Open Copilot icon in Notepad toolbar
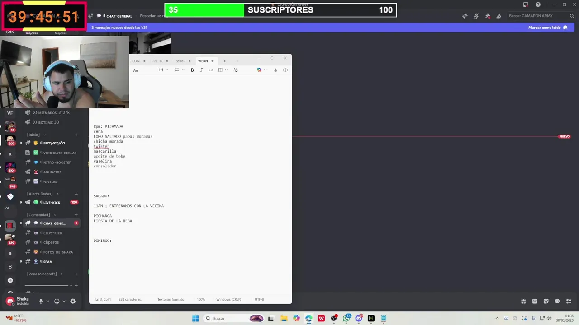Image resolution: width=579 pixels, height=325 pixels. 259,70
